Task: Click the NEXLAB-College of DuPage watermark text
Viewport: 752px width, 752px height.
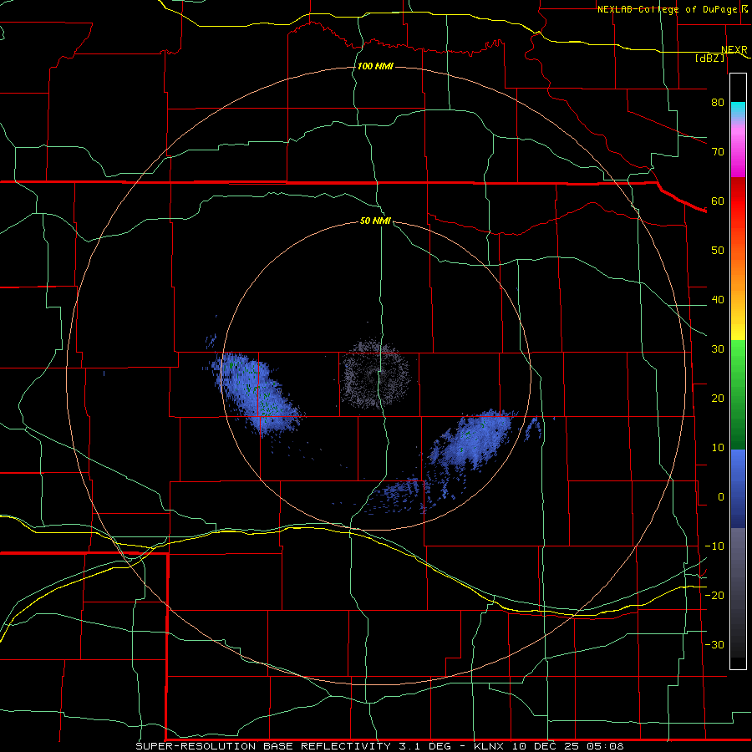Action: point(667,9)
